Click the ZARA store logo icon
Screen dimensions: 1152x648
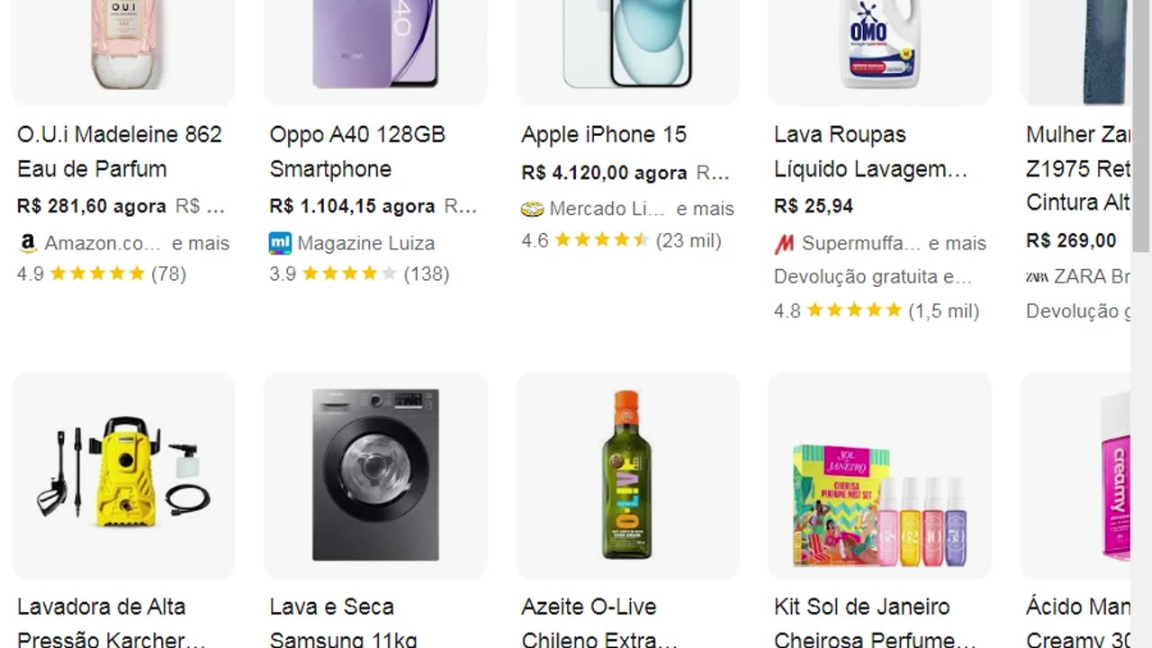click(1037, 276)
